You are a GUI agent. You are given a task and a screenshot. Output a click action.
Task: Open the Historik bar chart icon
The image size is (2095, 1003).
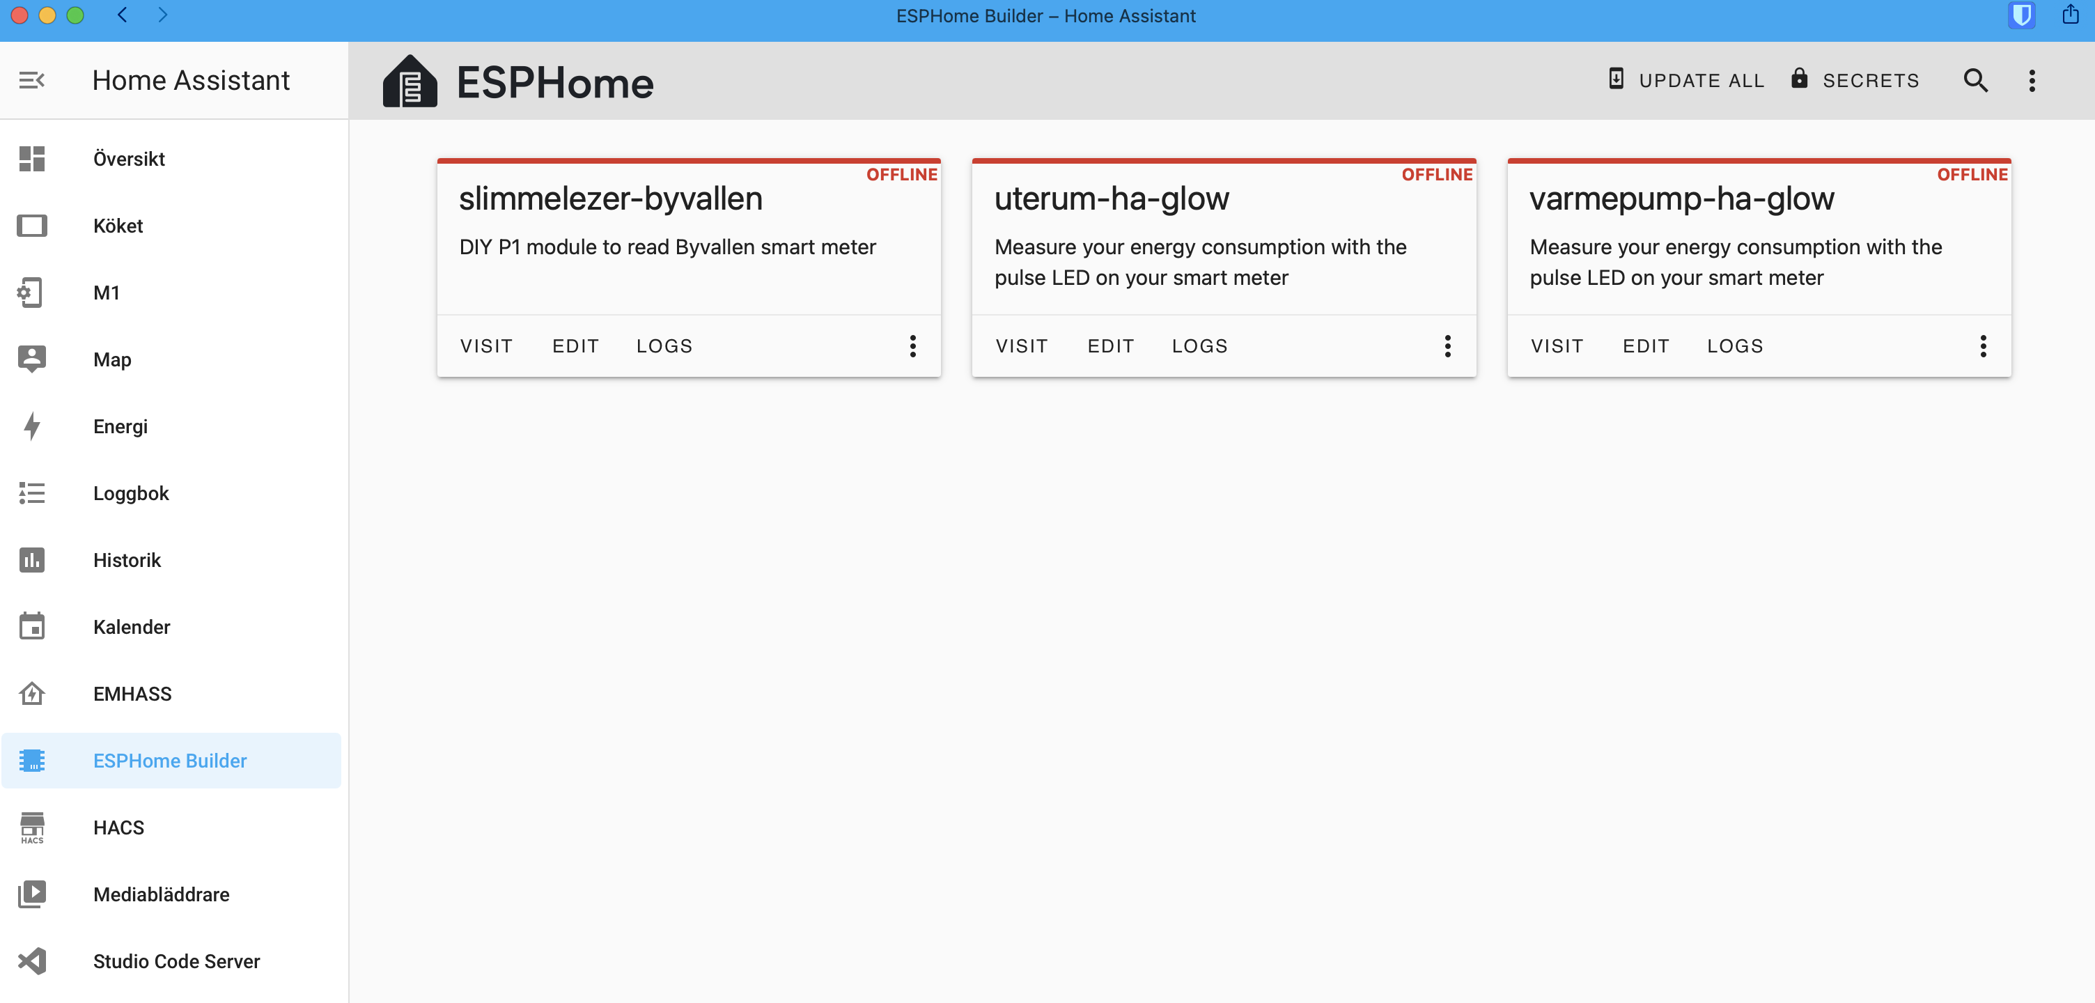tap(31, 560)
